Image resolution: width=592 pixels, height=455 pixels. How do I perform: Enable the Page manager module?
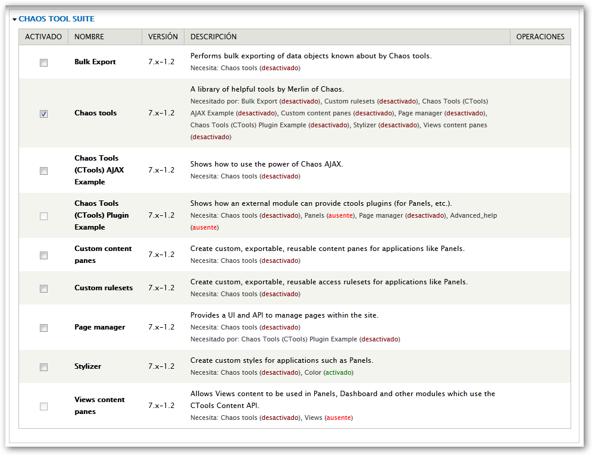coord(43,328)
